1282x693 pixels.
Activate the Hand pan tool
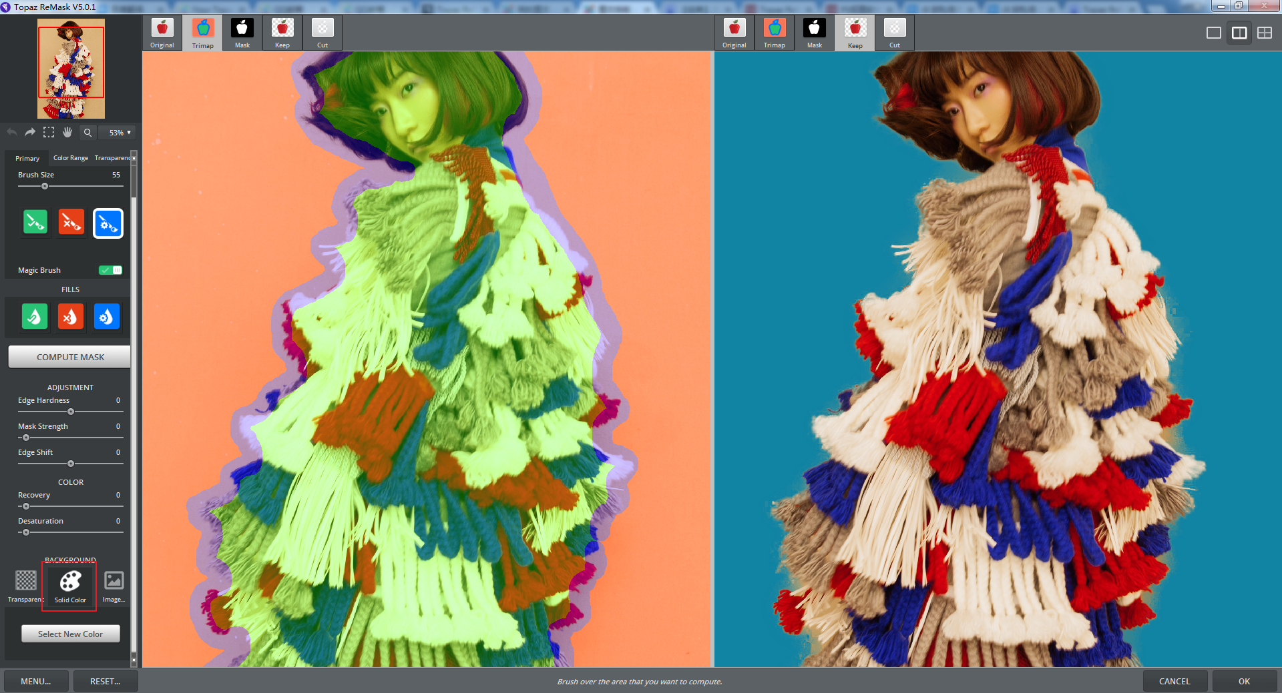[x=67, y=132]
